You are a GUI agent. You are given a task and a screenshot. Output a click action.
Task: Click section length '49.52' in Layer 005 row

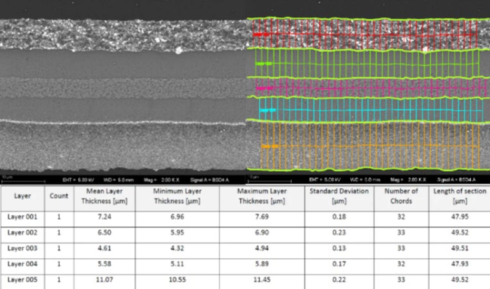[460, 280]
